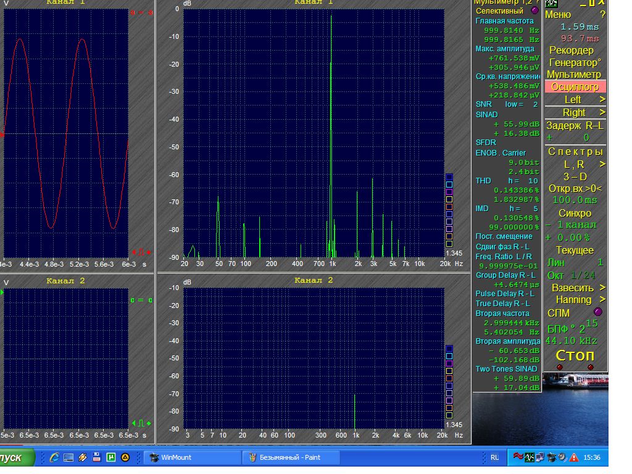Open the Left channel submenu
632x474 pixels.
coord(574,99)
